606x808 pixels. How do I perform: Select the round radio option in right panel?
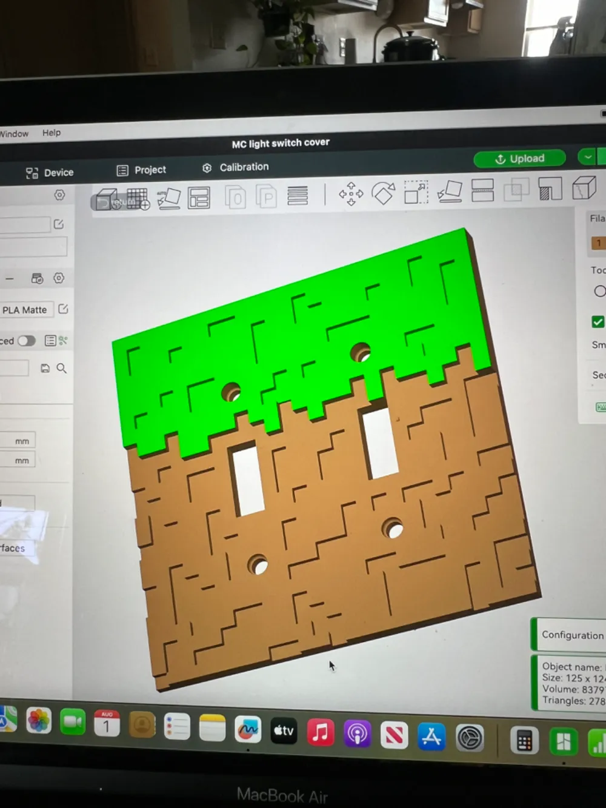point(600,292)
